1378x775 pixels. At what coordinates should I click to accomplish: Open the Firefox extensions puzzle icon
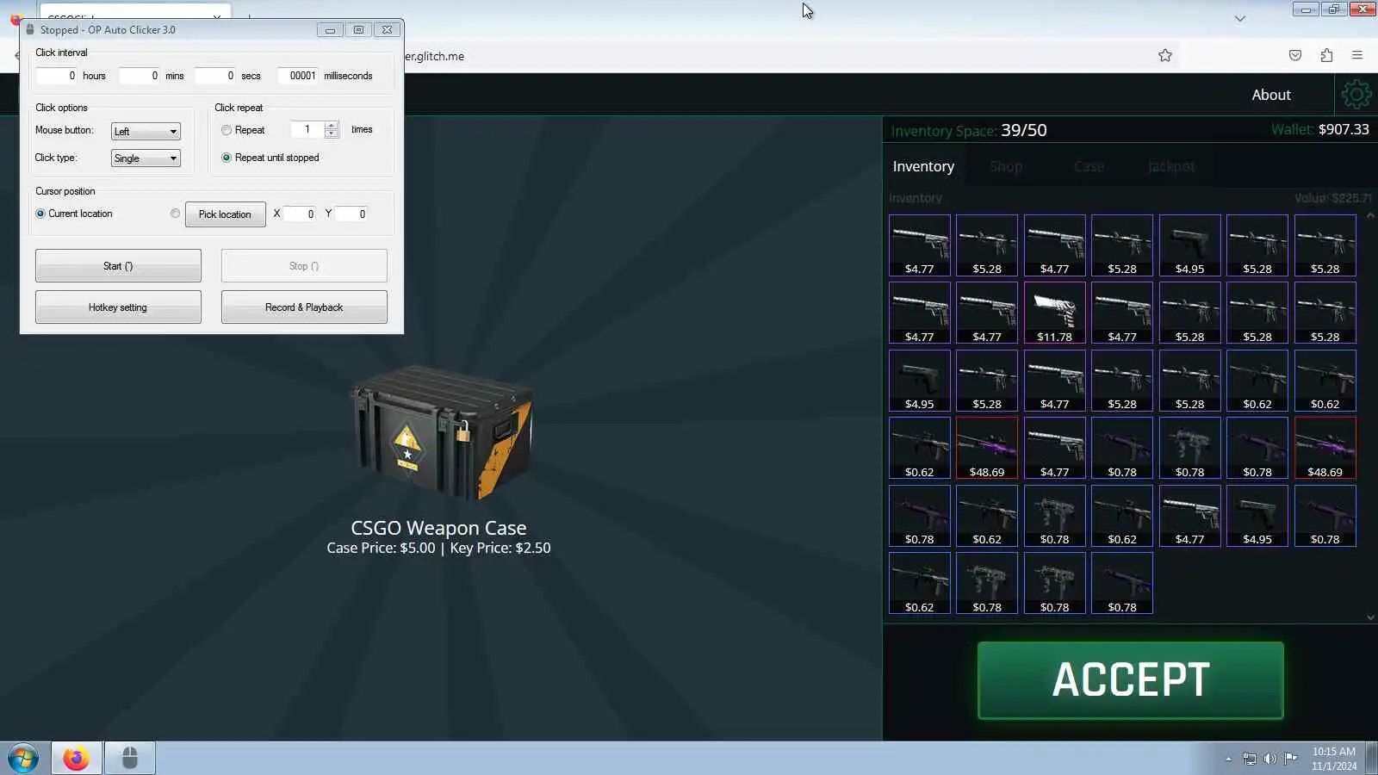coord(1326,55)
